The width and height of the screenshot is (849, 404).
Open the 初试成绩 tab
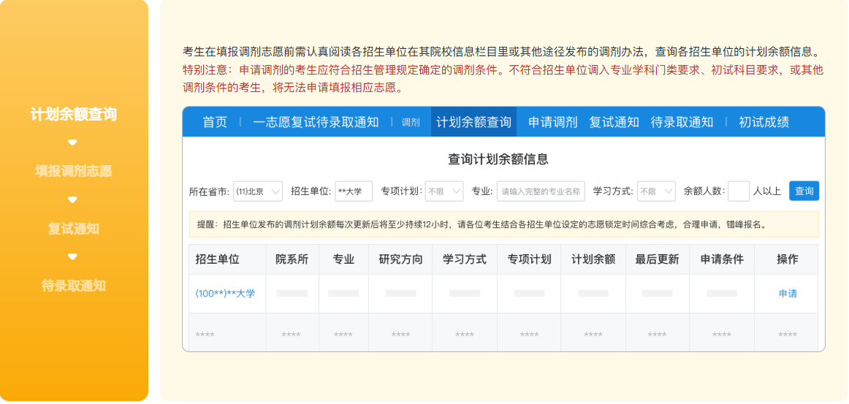click(764, 122)
